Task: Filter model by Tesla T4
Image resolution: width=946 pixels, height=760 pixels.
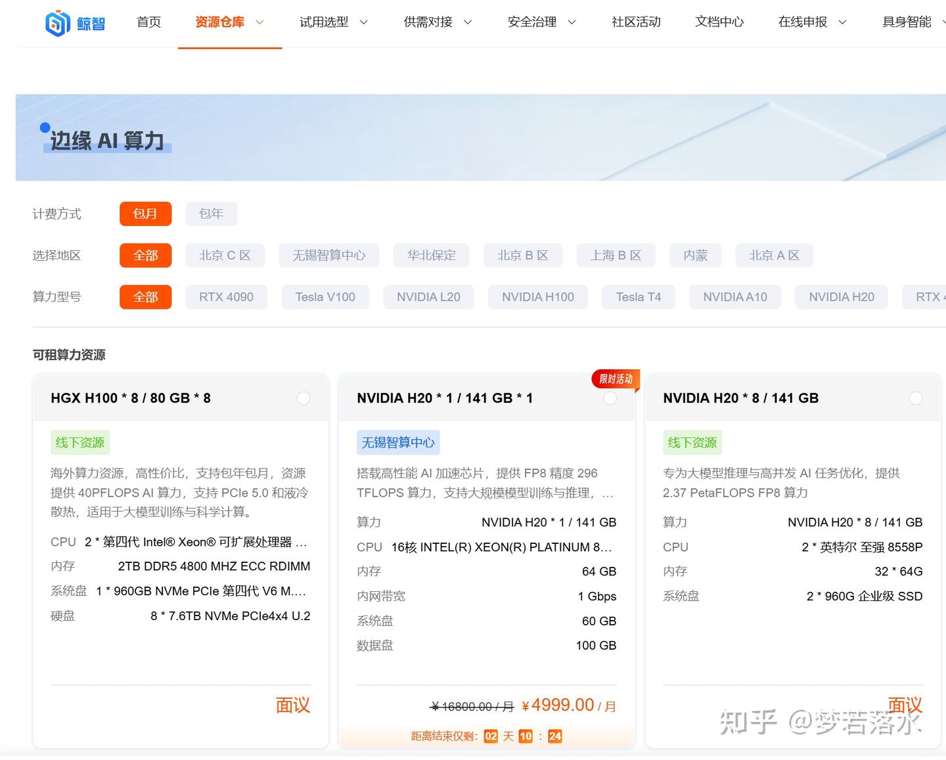Action: point(639,297)
